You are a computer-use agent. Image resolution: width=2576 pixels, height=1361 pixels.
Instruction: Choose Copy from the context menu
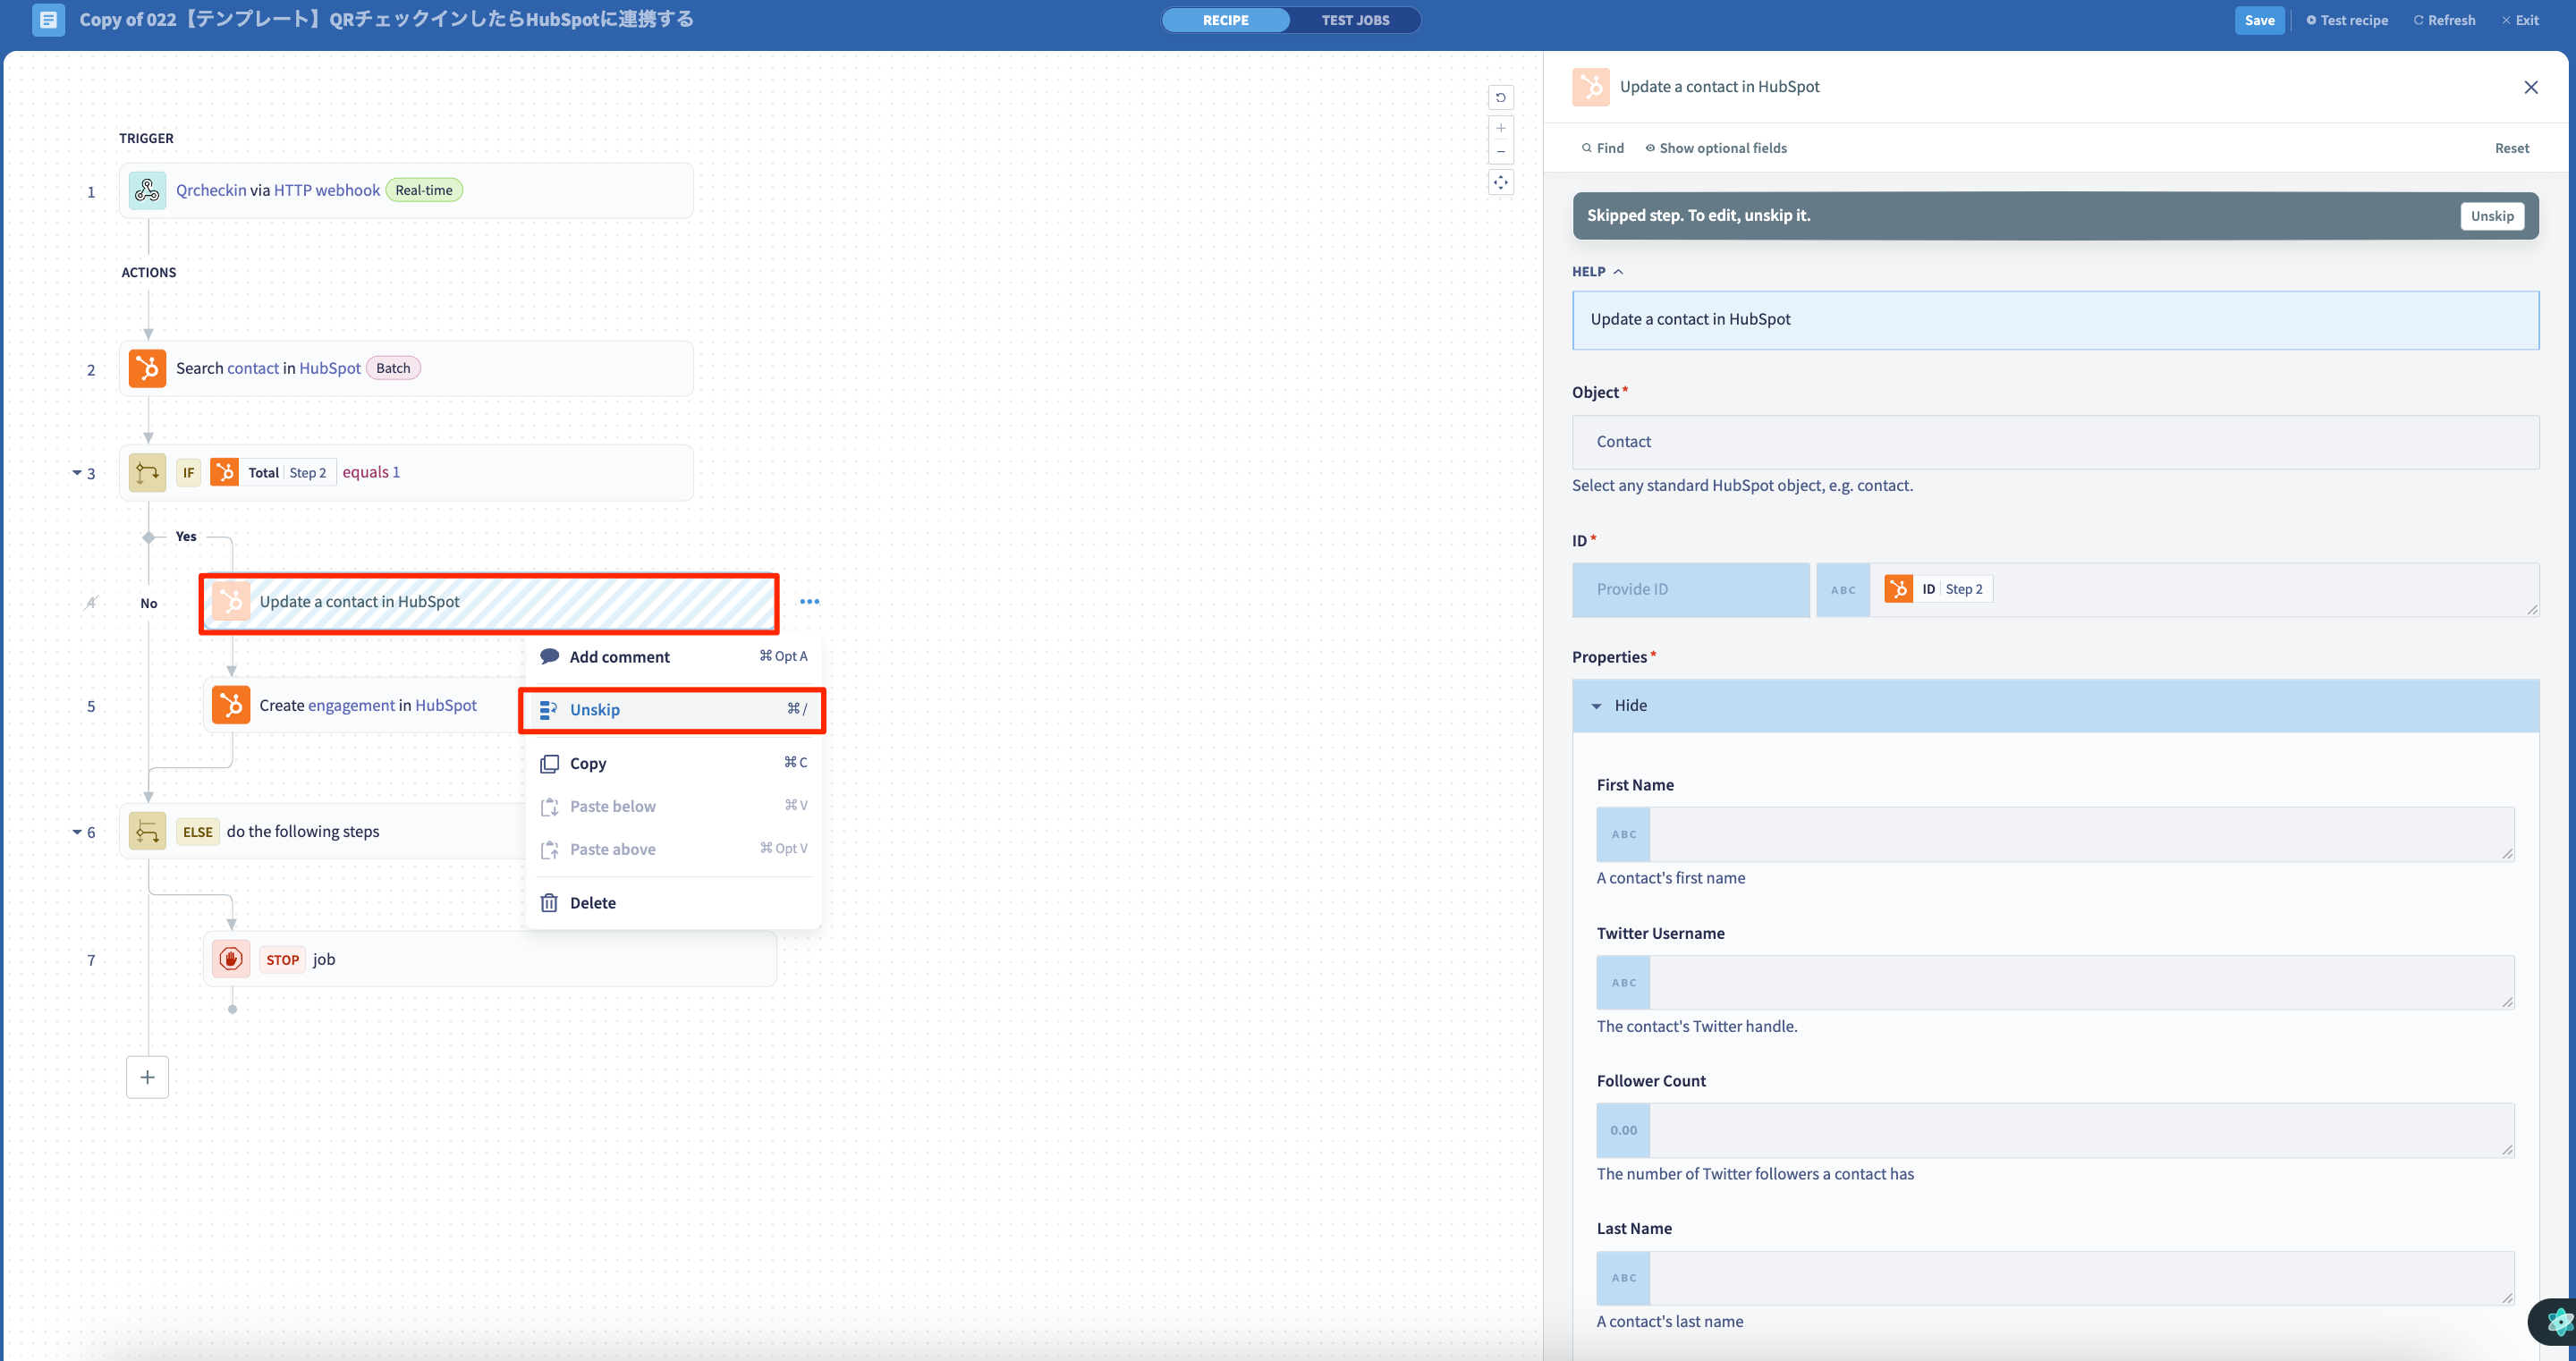pyautogui.click(x=673, y=763)
